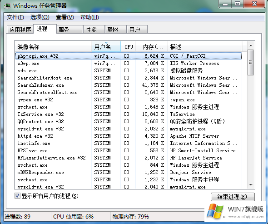Click the QQ安全防护进程 description
Viewport: 268px width, 224px height.
point(197,122)
